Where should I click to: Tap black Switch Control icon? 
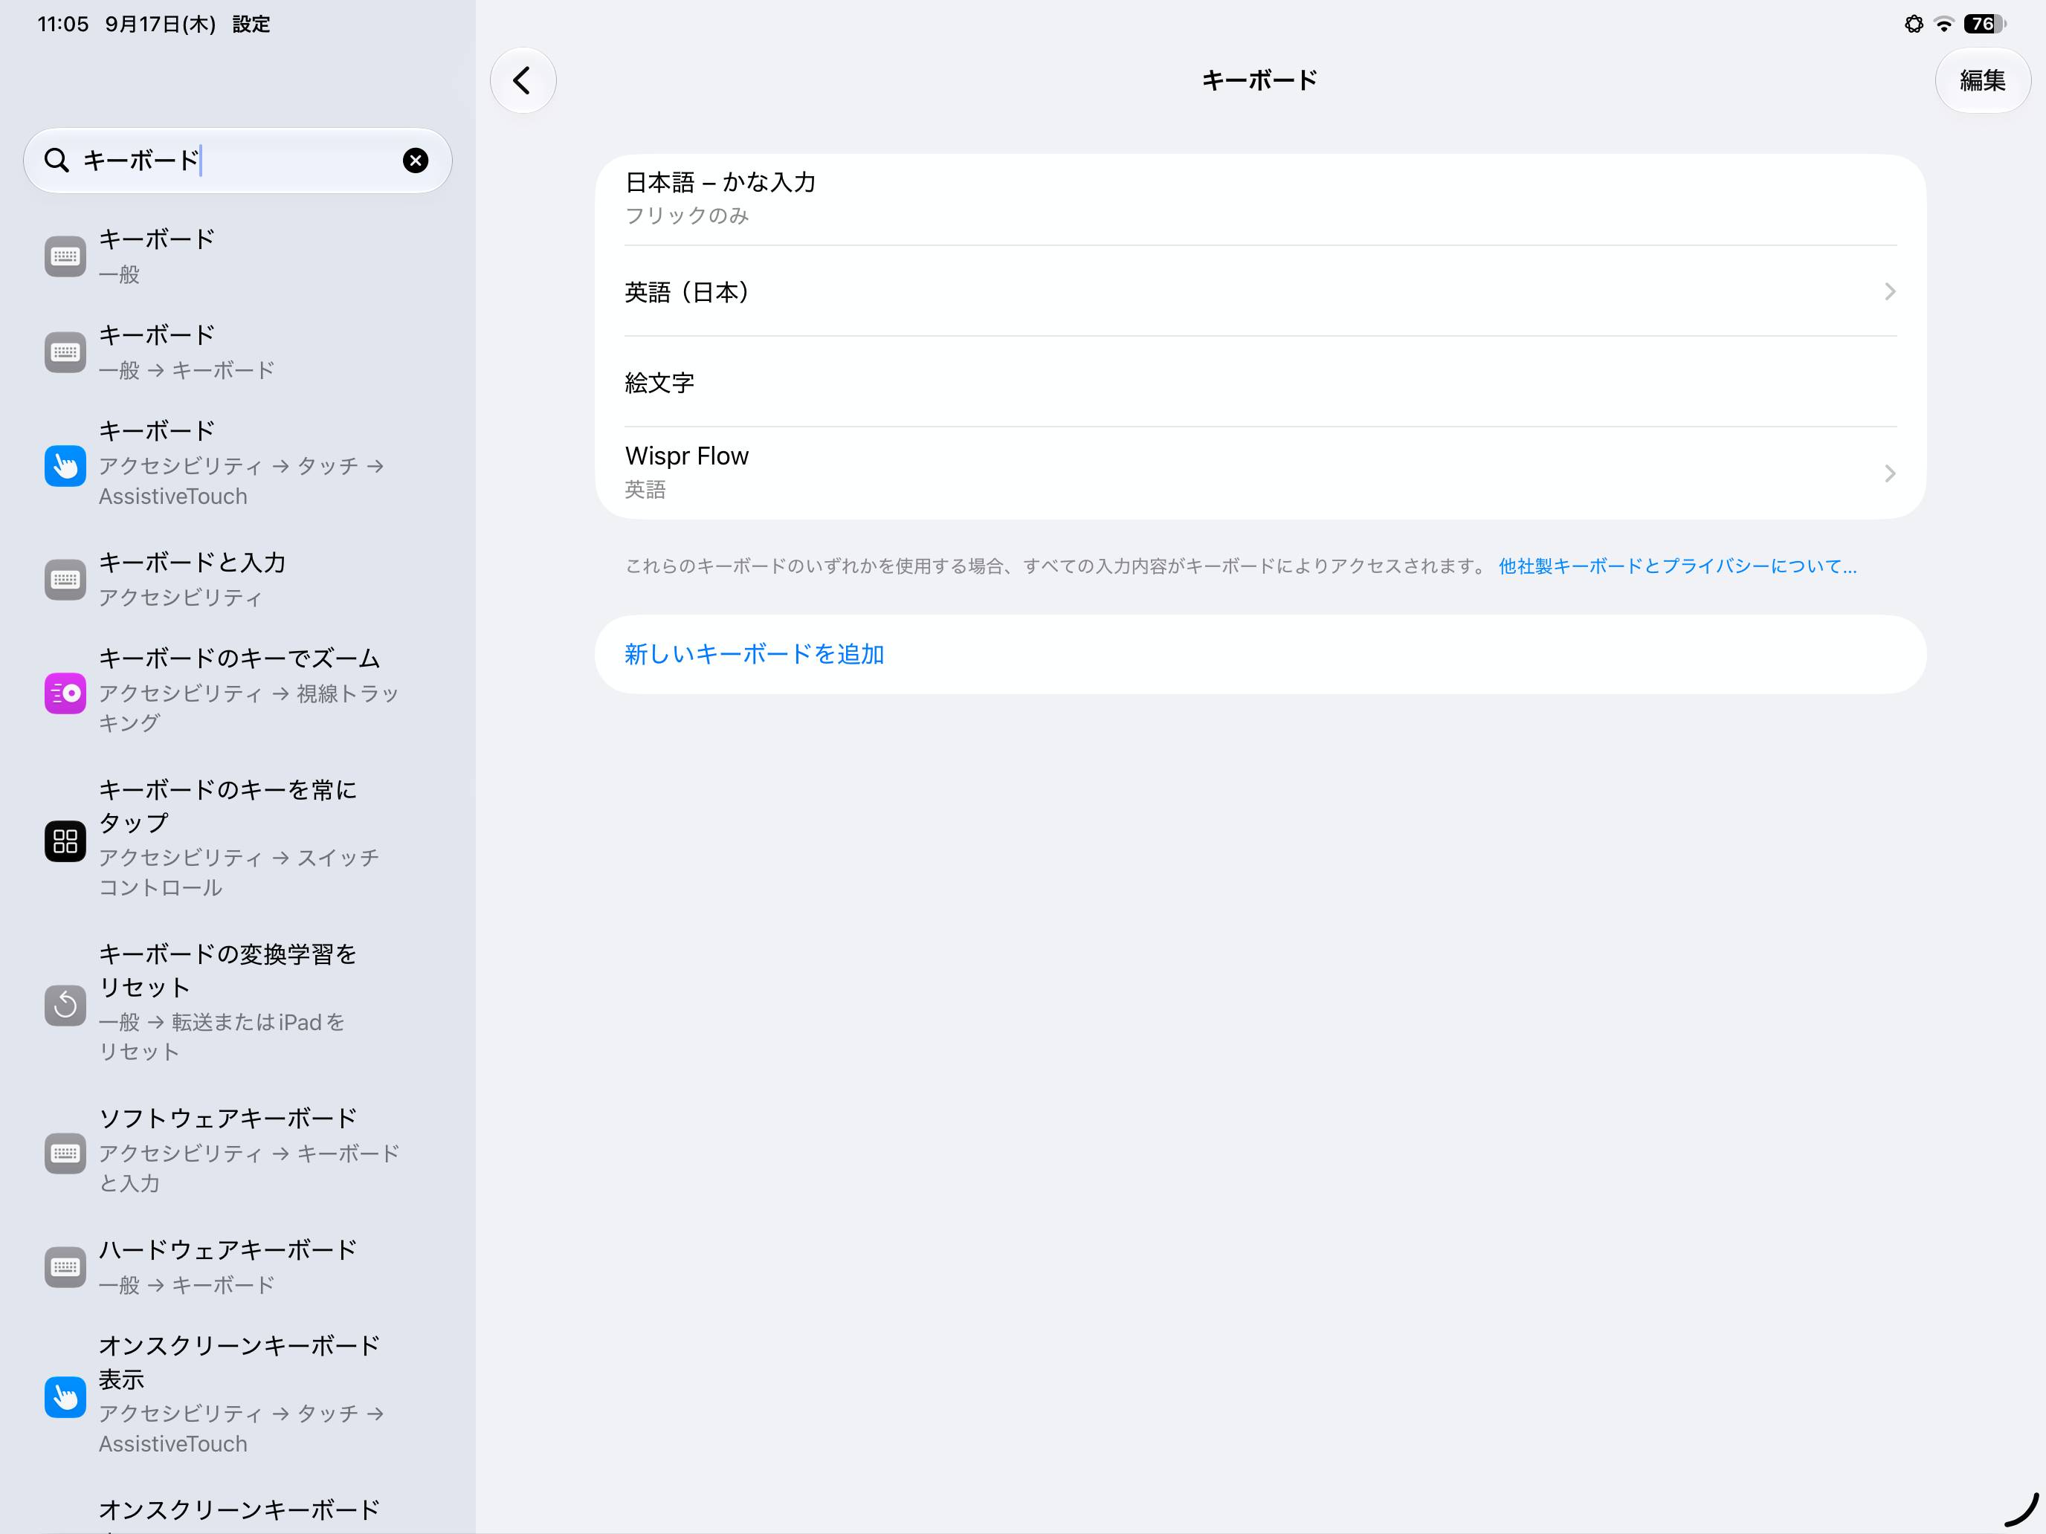pyautogui.click(x=65, y=841)
